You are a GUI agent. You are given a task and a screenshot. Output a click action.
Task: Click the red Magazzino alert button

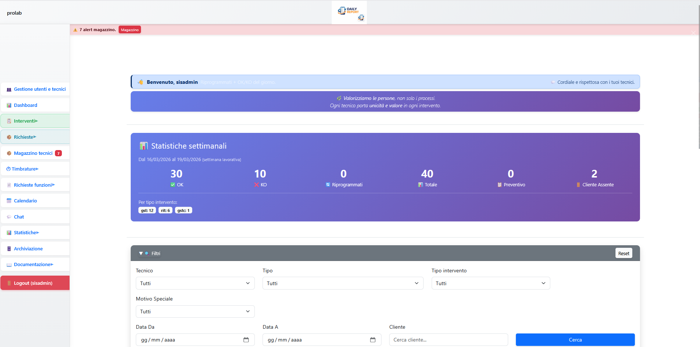coord(130,30)
